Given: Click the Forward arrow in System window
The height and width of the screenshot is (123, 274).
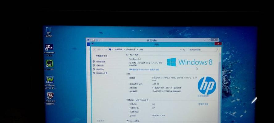Looking at the screenshot, I should 99,50.
